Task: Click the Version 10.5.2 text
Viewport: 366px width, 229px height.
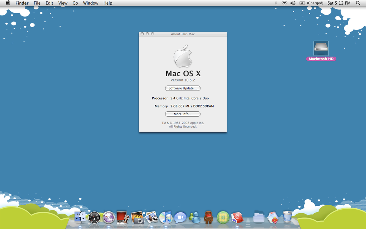Action: (183, 80)
